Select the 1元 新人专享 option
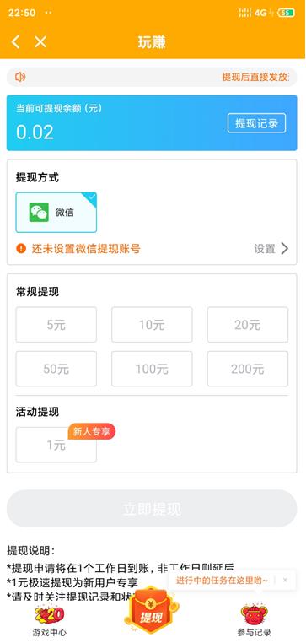The width and height of the screenshot is (306, 643). (56, 445)
